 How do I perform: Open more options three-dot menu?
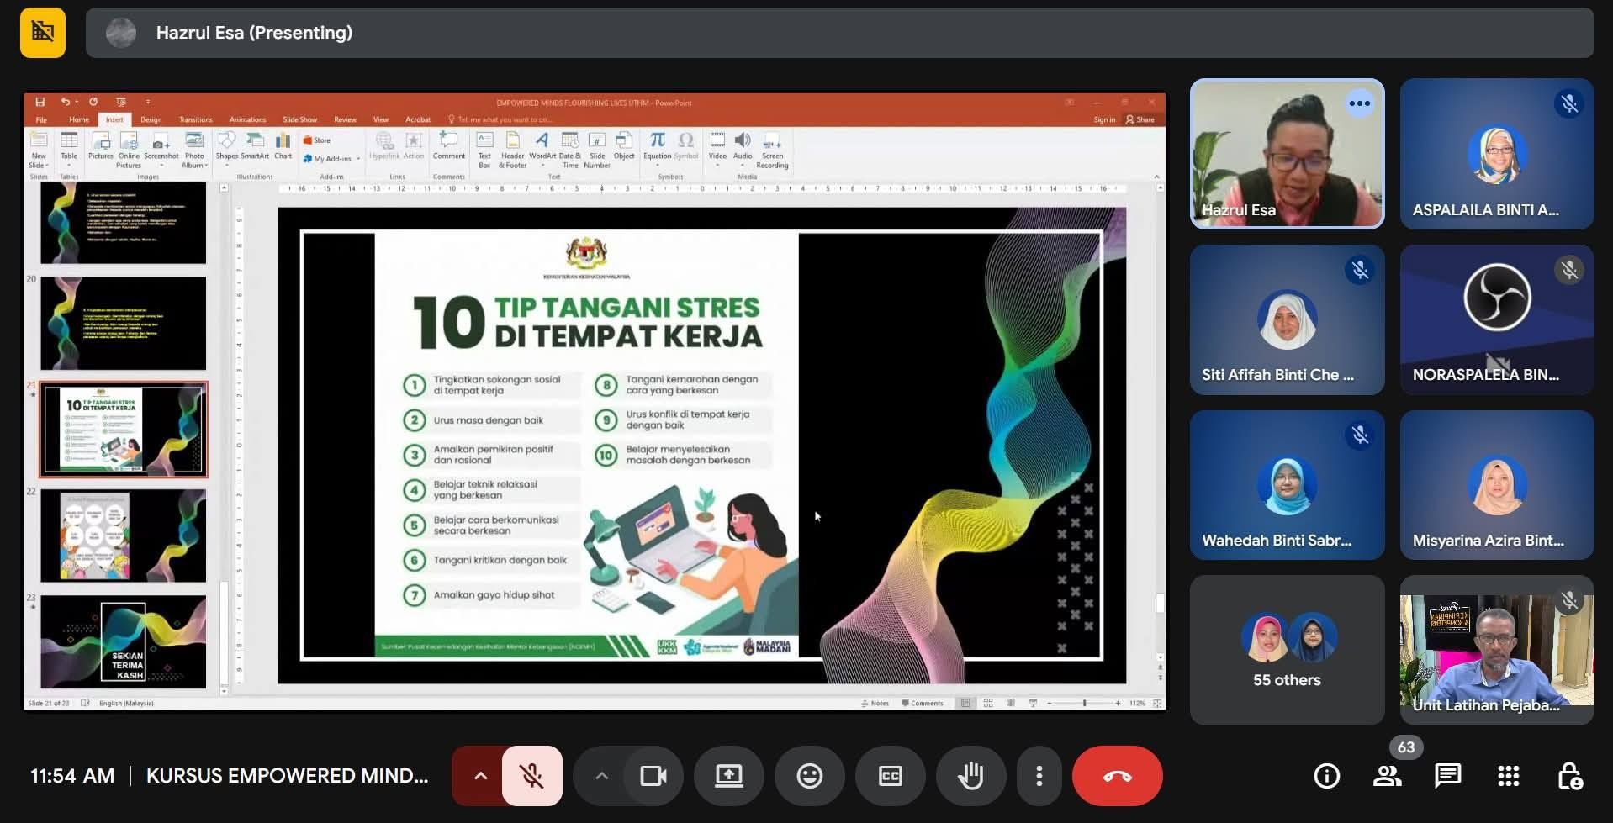click(x=1039, y=776)
